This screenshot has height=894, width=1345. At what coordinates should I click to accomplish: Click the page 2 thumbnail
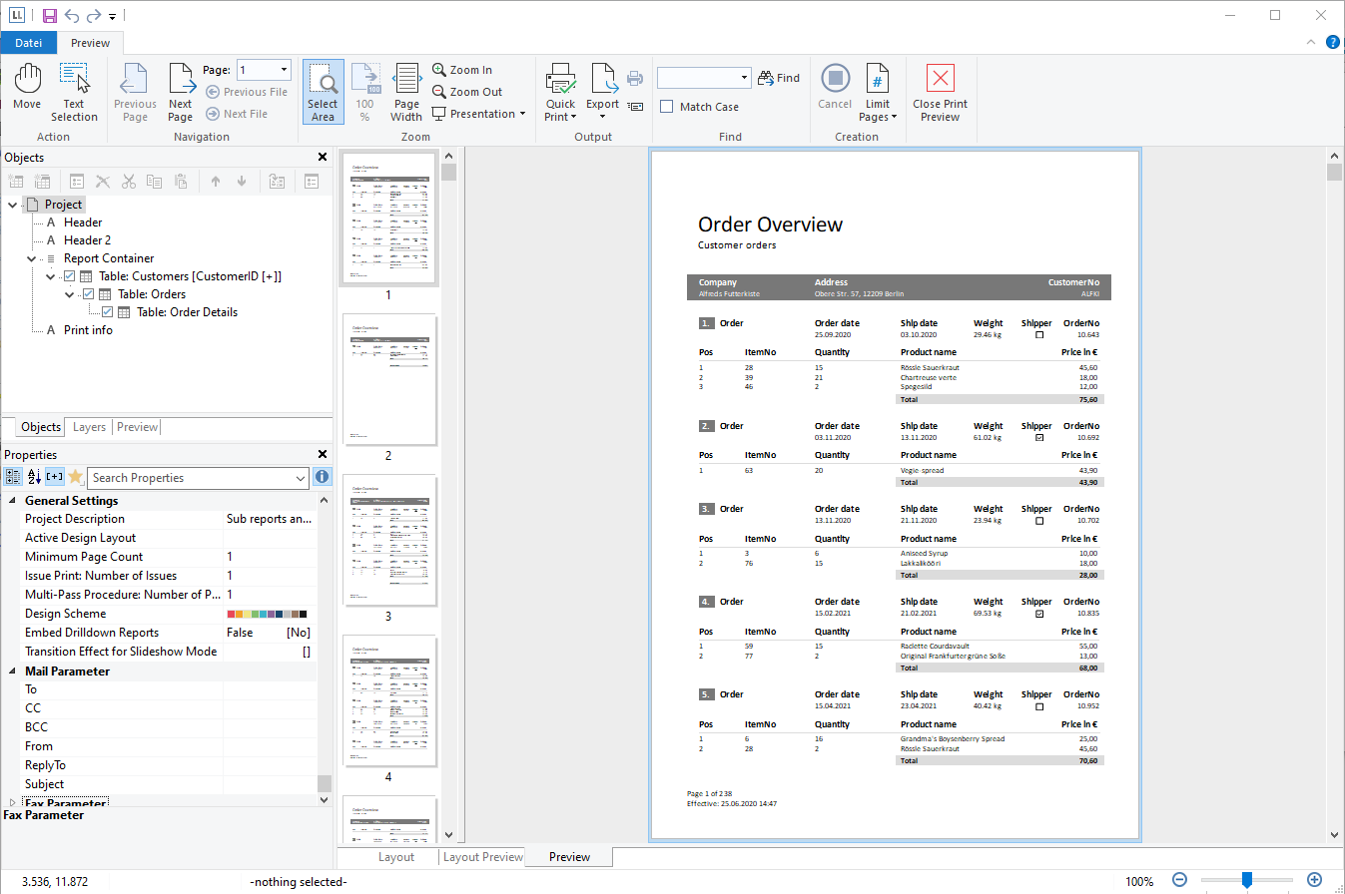tap(388, 380)
